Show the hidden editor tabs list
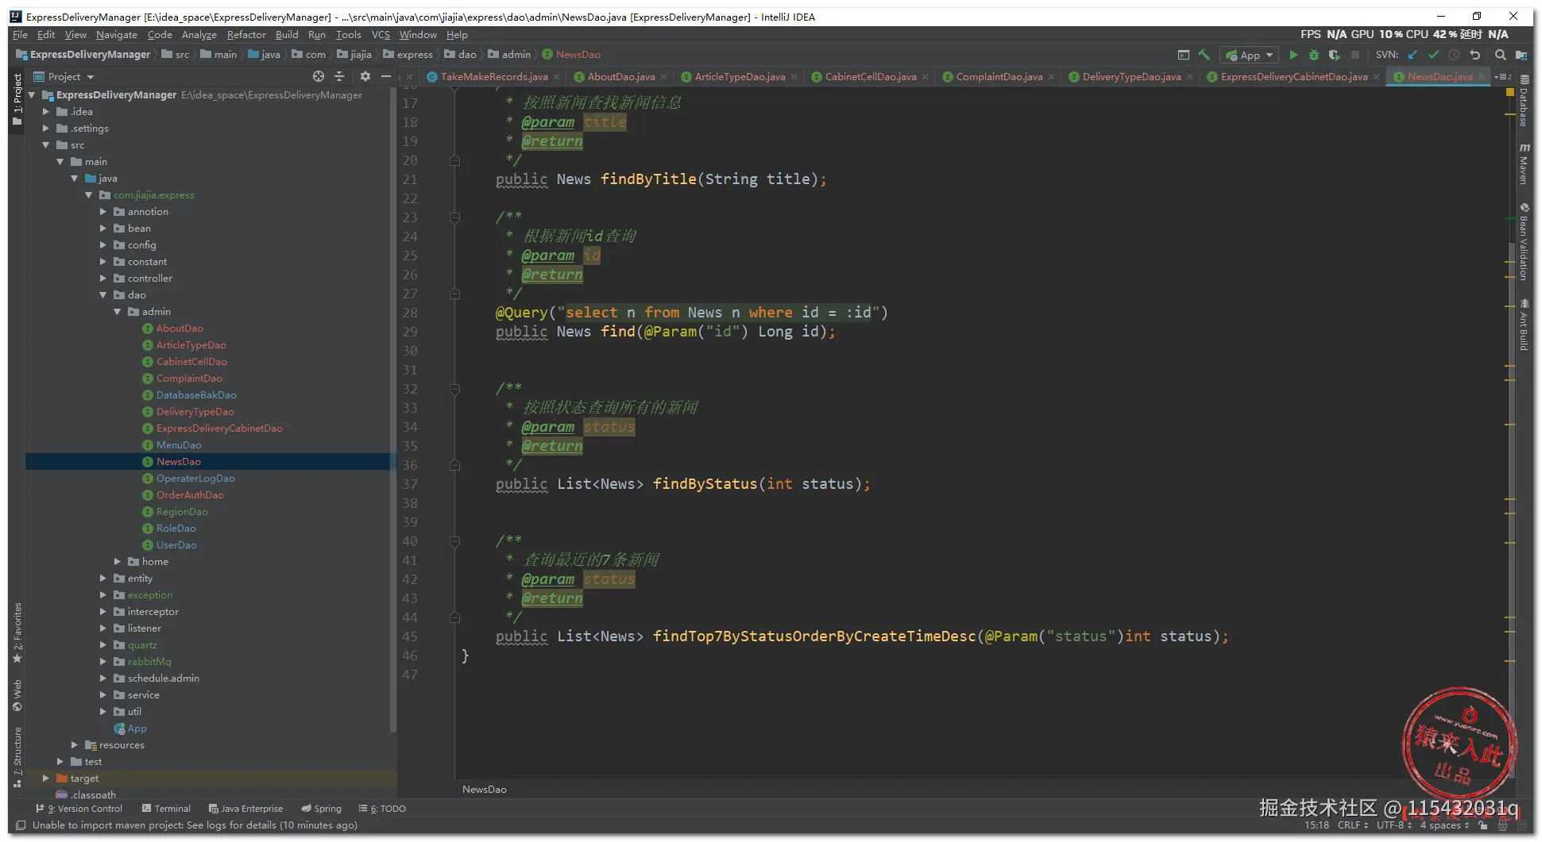This screenshot has width=1542, height=842. point(1502,76)
